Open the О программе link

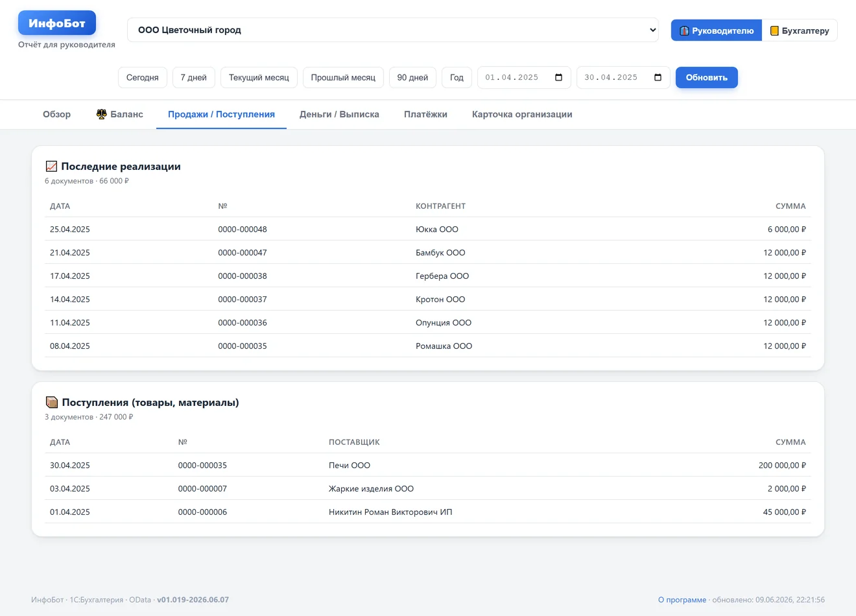(x=682, y=600)
